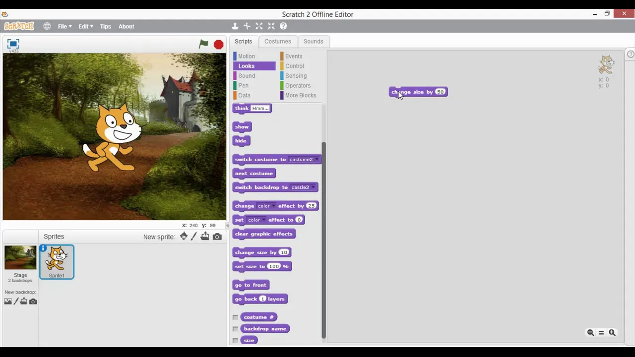Open the Edit menu
The width and height of the screenshot is (635, 357).
tap(85, 26)
